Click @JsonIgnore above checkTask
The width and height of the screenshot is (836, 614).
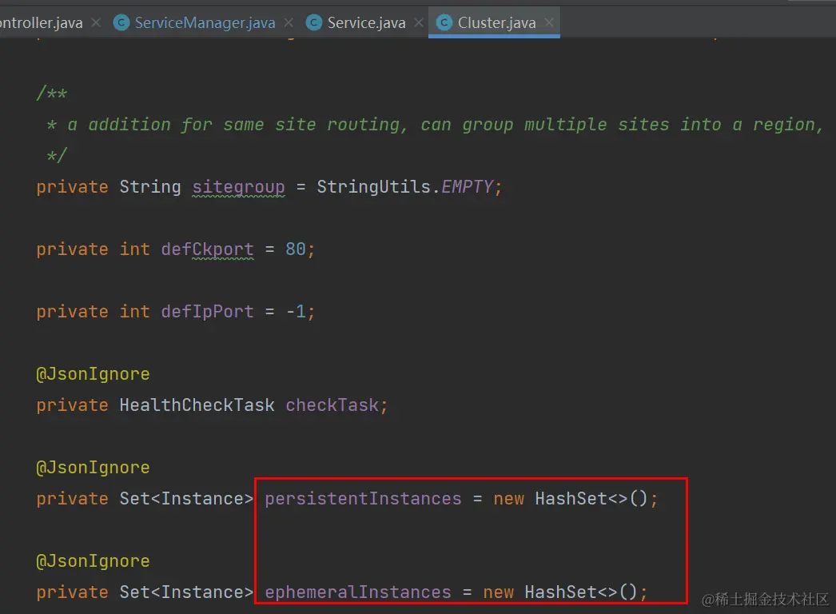pyautogui.click(x=93, y=374)
